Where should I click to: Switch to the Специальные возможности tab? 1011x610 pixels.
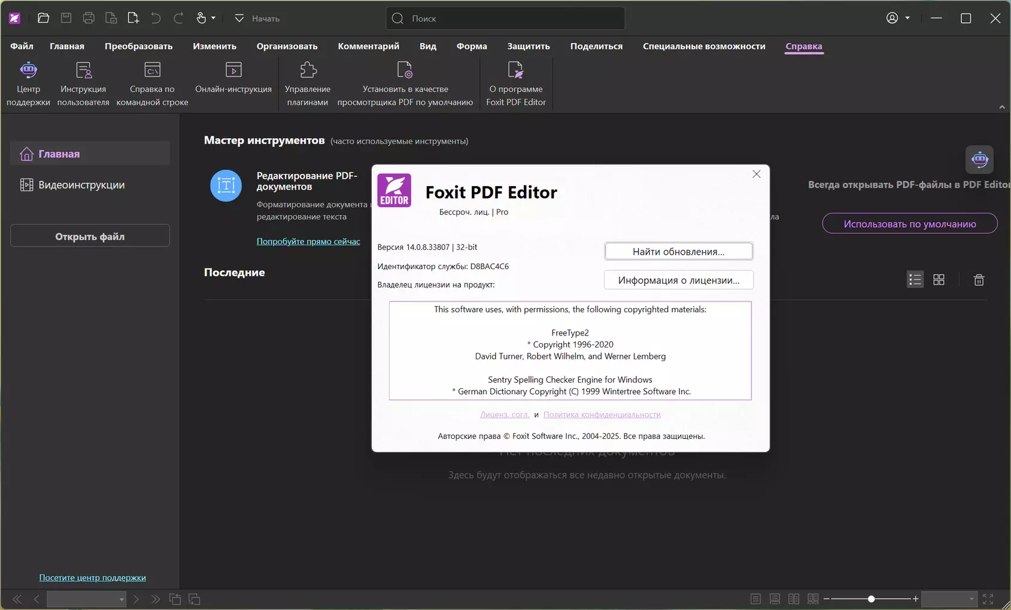click(704, 46)
